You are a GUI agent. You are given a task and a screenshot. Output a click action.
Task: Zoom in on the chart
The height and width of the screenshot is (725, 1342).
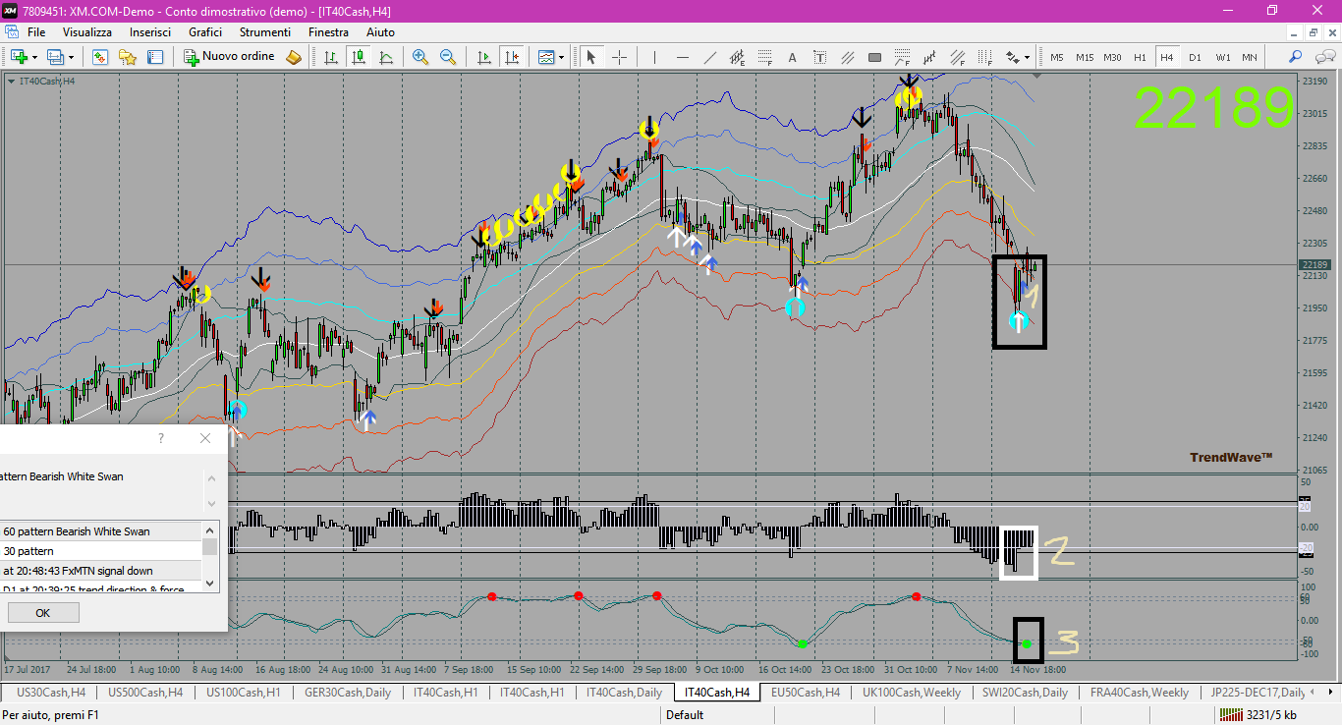click(420, 57)
